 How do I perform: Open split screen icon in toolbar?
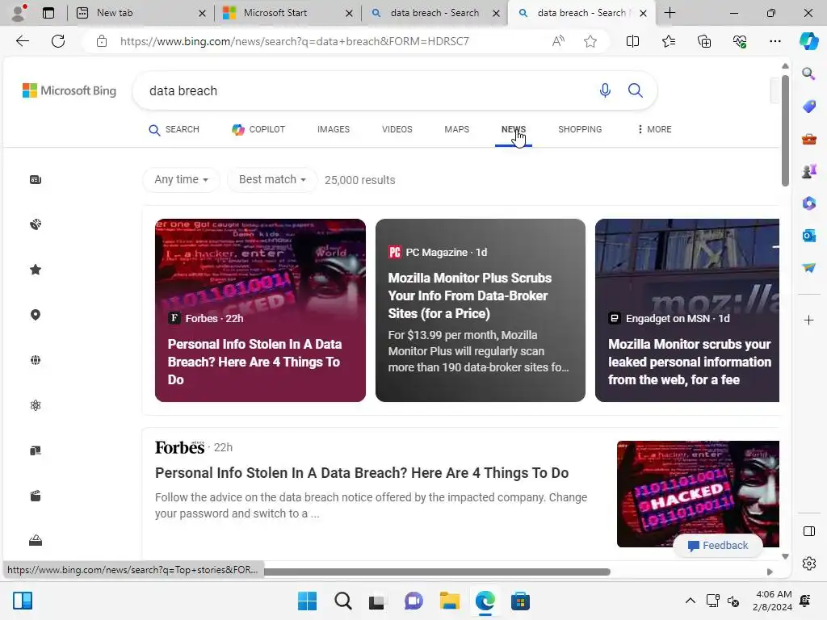click(x=632, y=41)
